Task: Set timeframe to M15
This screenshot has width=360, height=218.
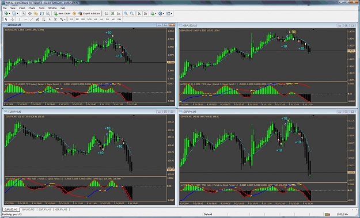Action: (x=83, y=19)
